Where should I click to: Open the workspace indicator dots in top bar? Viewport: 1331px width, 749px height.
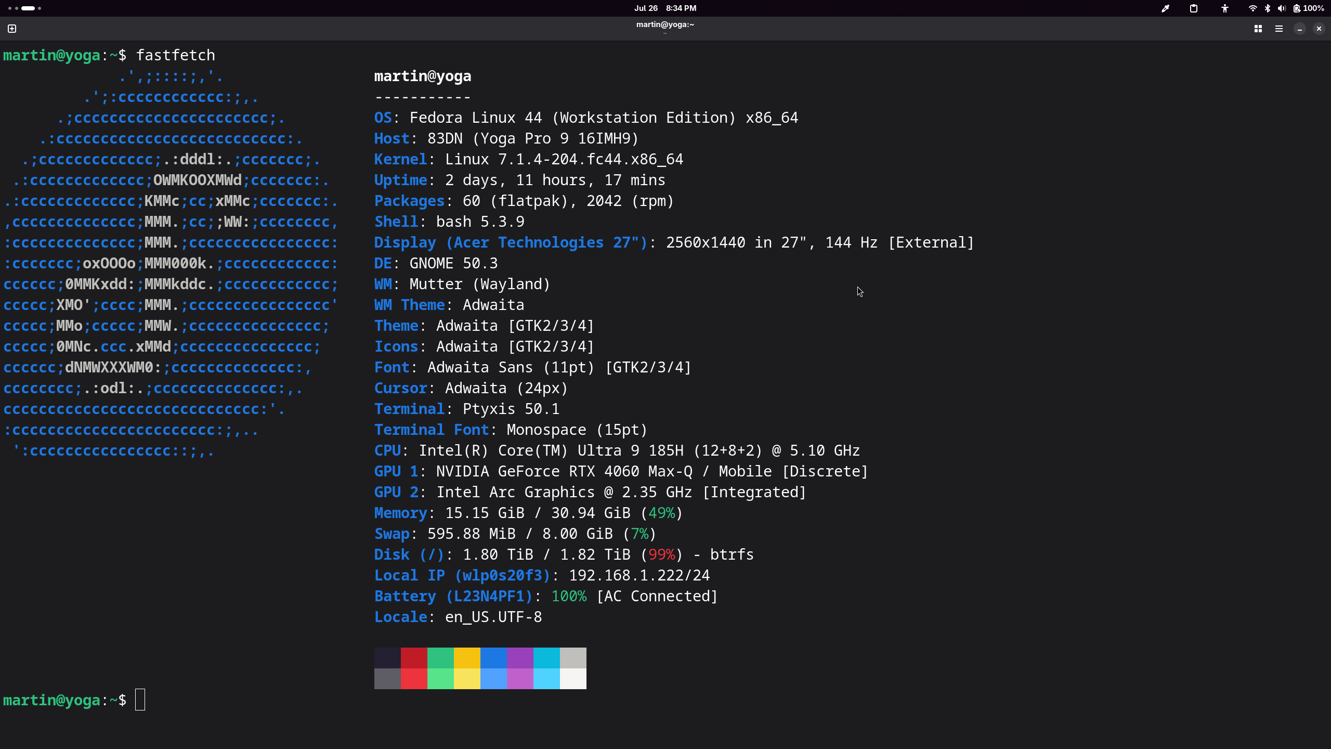(24, 8)
